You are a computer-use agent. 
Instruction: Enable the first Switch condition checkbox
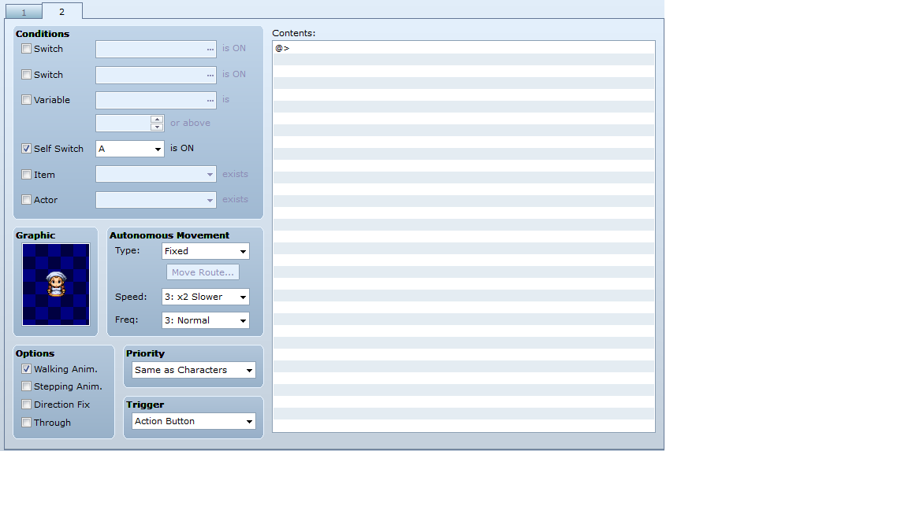point(26,49)
